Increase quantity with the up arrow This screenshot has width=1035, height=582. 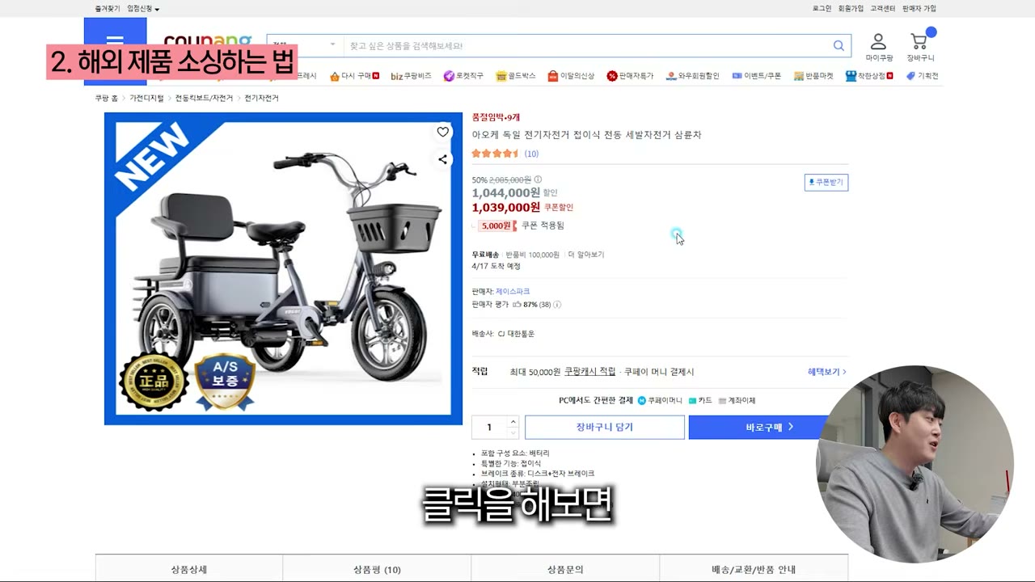[513, 422]
